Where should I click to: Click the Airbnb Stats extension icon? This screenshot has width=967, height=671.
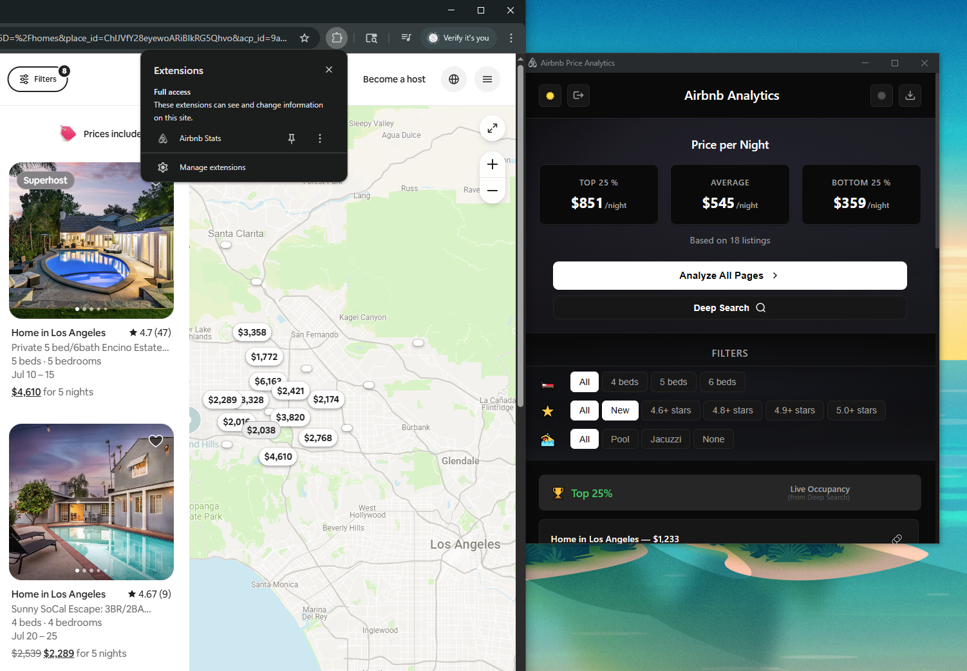click(163, 138)
